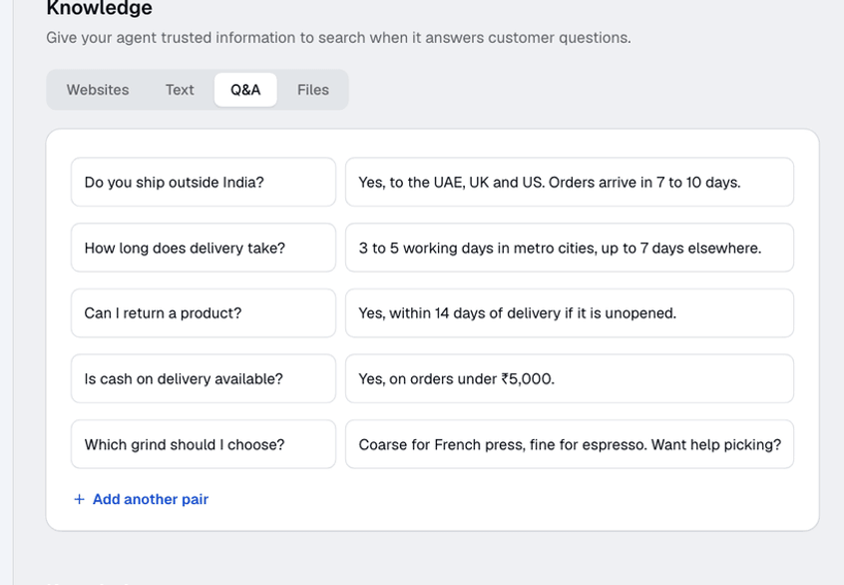The width and height of the screenshot is (844, 585).
Task: Switch to the Websites tab
Action: (x=98, y=90)
